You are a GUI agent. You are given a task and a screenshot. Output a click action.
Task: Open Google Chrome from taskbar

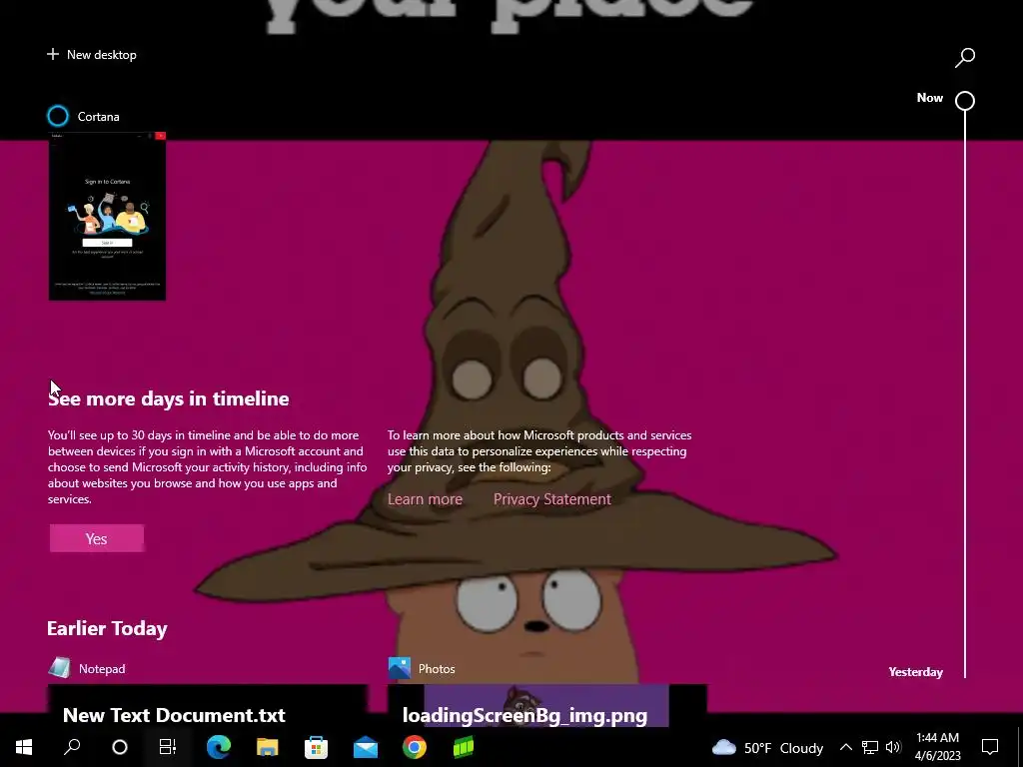(415, 747)
